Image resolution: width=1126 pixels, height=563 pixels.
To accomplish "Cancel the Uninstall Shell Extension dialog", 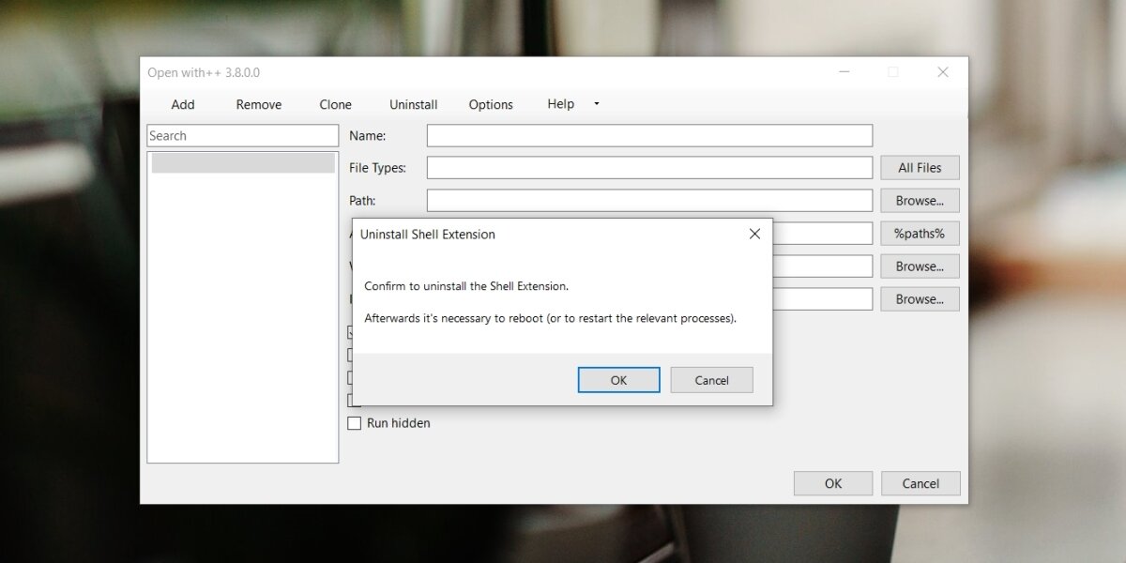I will point(711,380).
